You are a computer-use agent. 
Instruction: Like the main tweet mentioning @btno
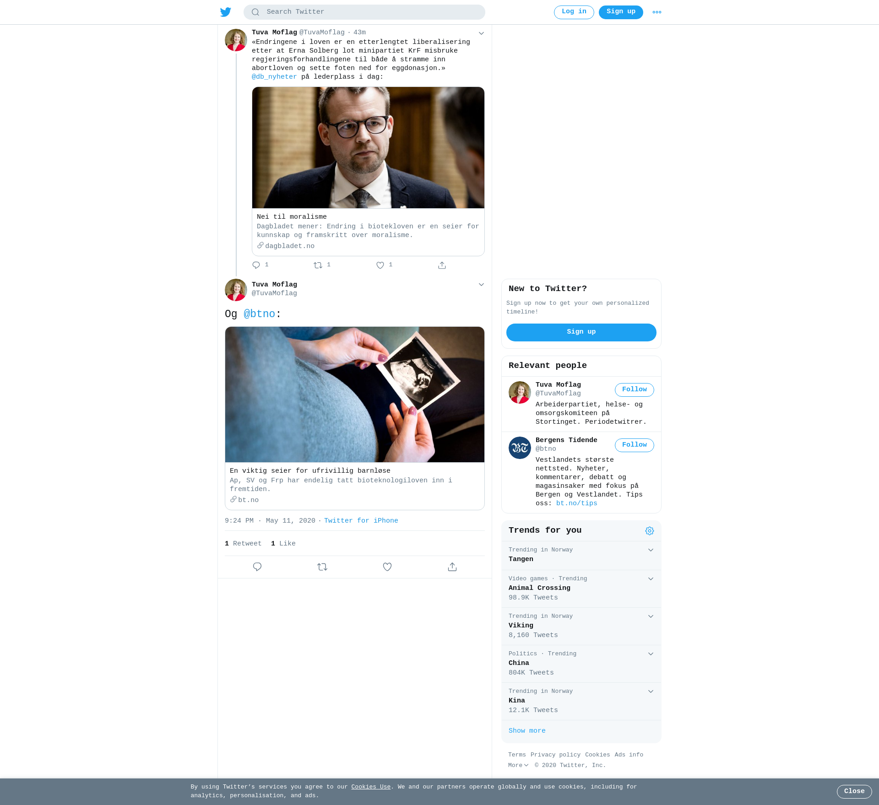[387, 567]
